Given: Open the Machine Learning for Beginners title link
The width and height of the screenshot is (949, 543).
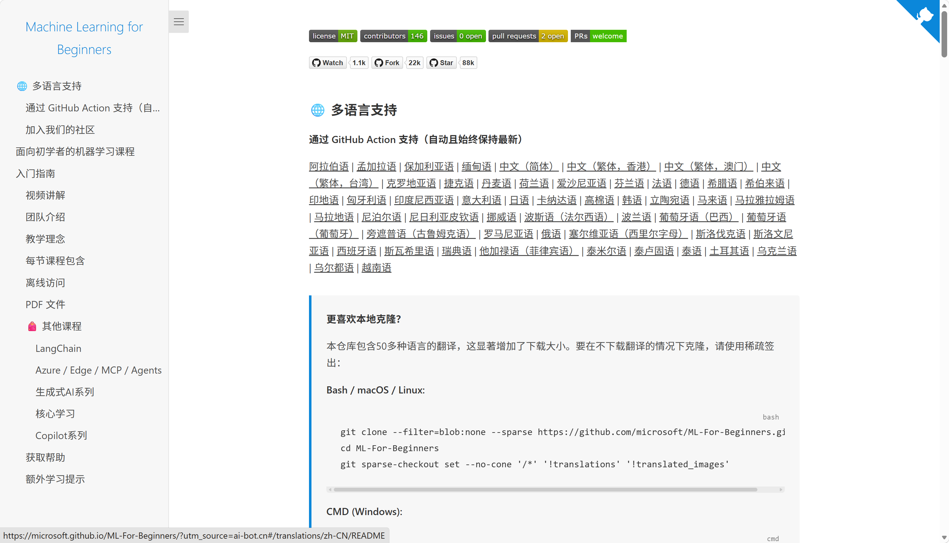Looking at the screenshot, I should (x=84, y=38).
